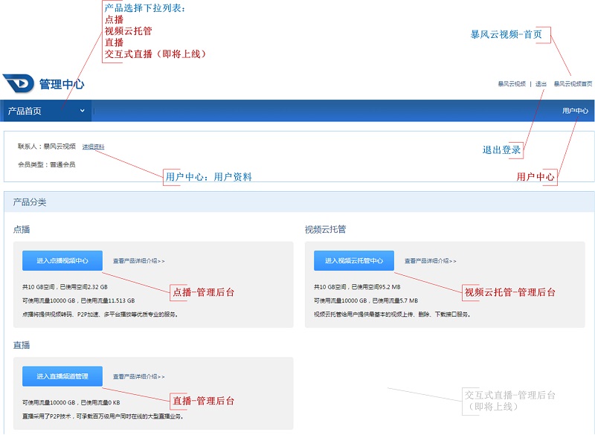Click the 管理中心 logo text
This screenshot has height=435, width=595.
click(x=63, y=84)
